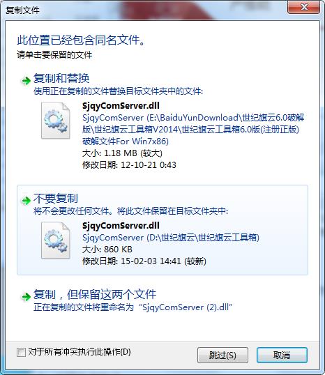Viewport: 325px width, 375px height.
Task: Click the 修改日期: 15-02-03 14:41 line
Action: pos(144,261)
